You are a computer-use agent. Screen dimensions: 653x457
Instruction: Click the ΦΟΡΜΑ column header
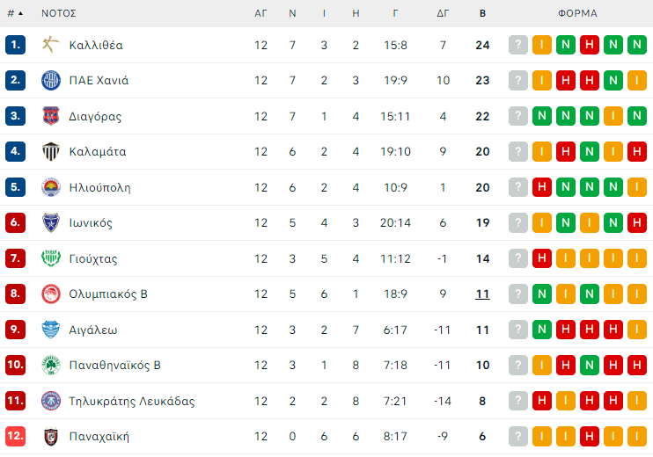tap(577, 13)
